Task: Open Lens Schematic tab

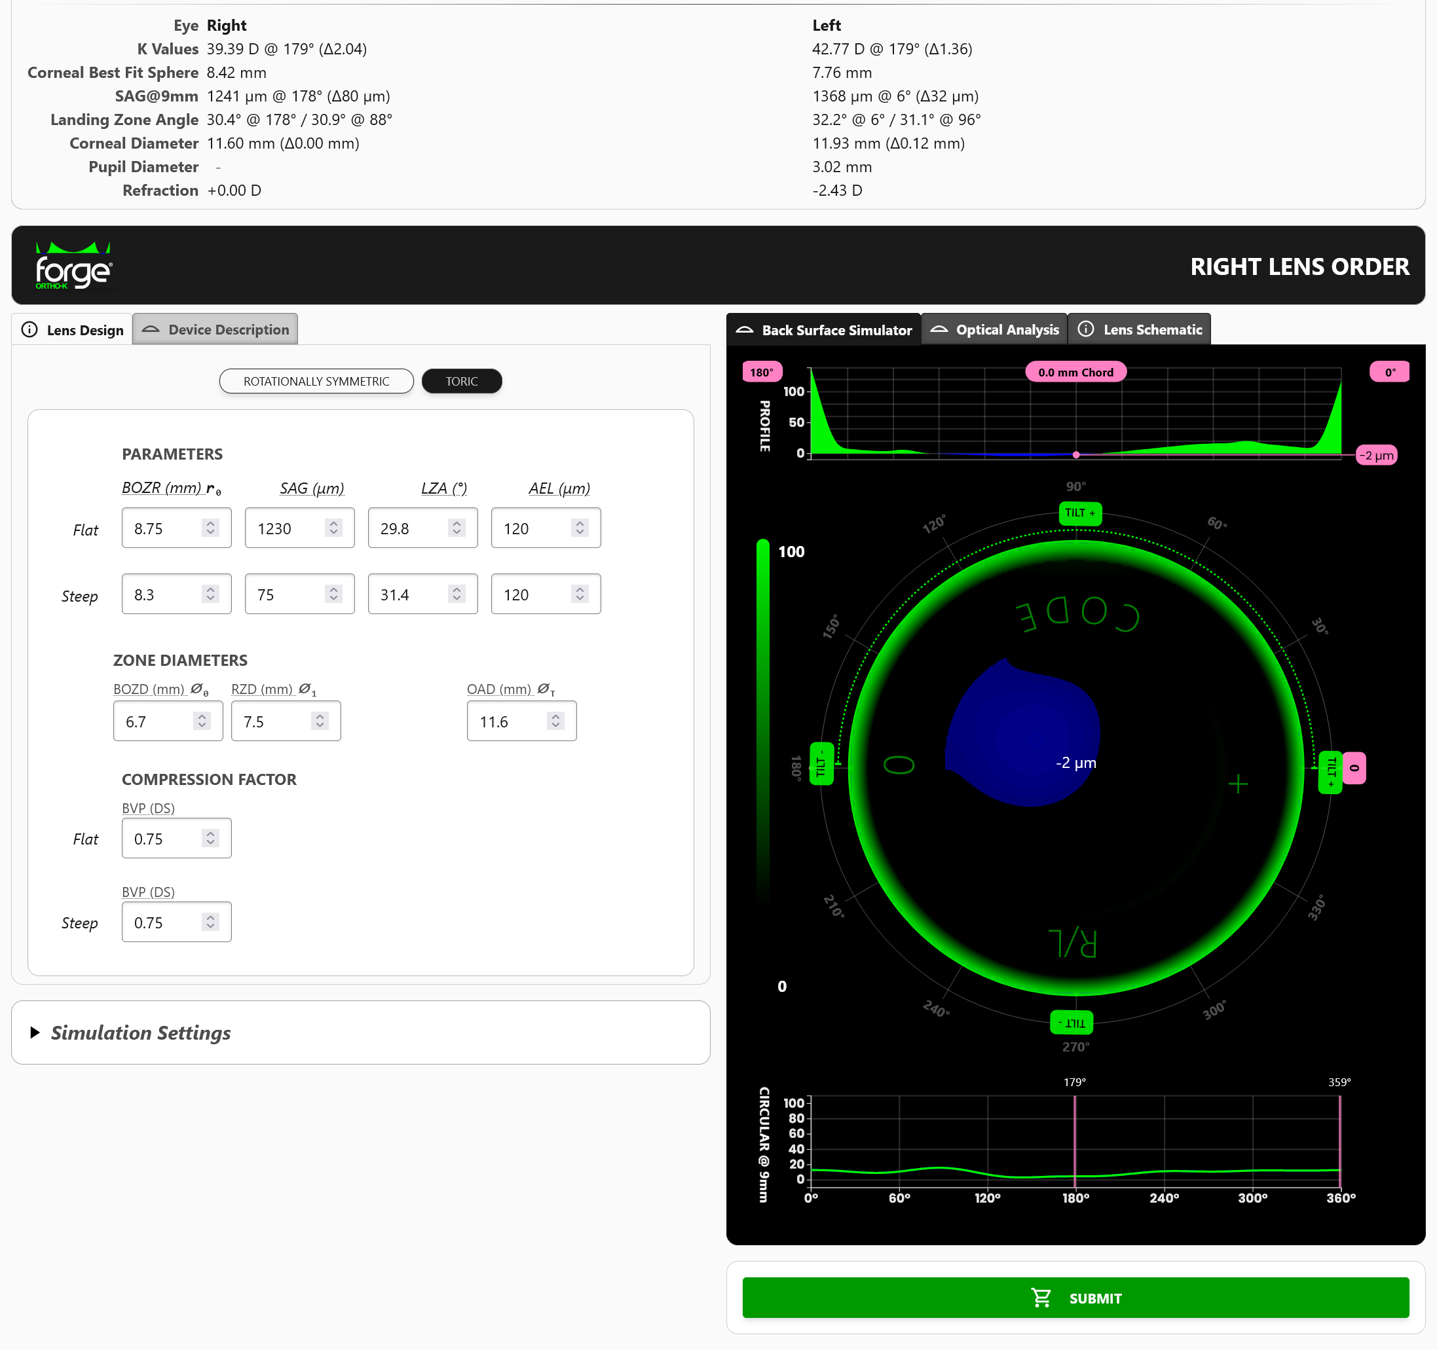Action: point(1140,329)
